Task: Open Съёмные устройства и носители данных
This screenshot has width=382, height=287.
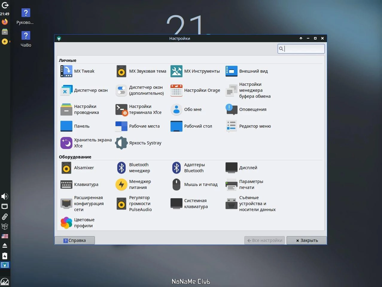Action: click(251, 204)
